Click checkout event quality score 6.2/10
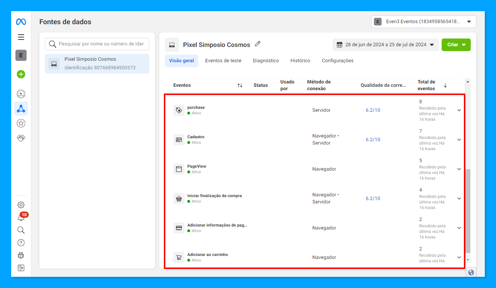Image resolution: width=496 pixels, height=288 pixels. 373,199
